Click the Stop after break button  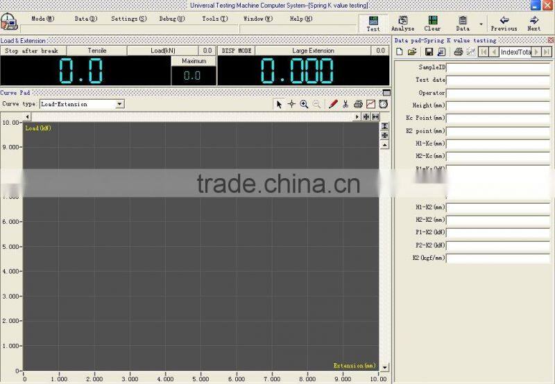click(x=33, y=51)
